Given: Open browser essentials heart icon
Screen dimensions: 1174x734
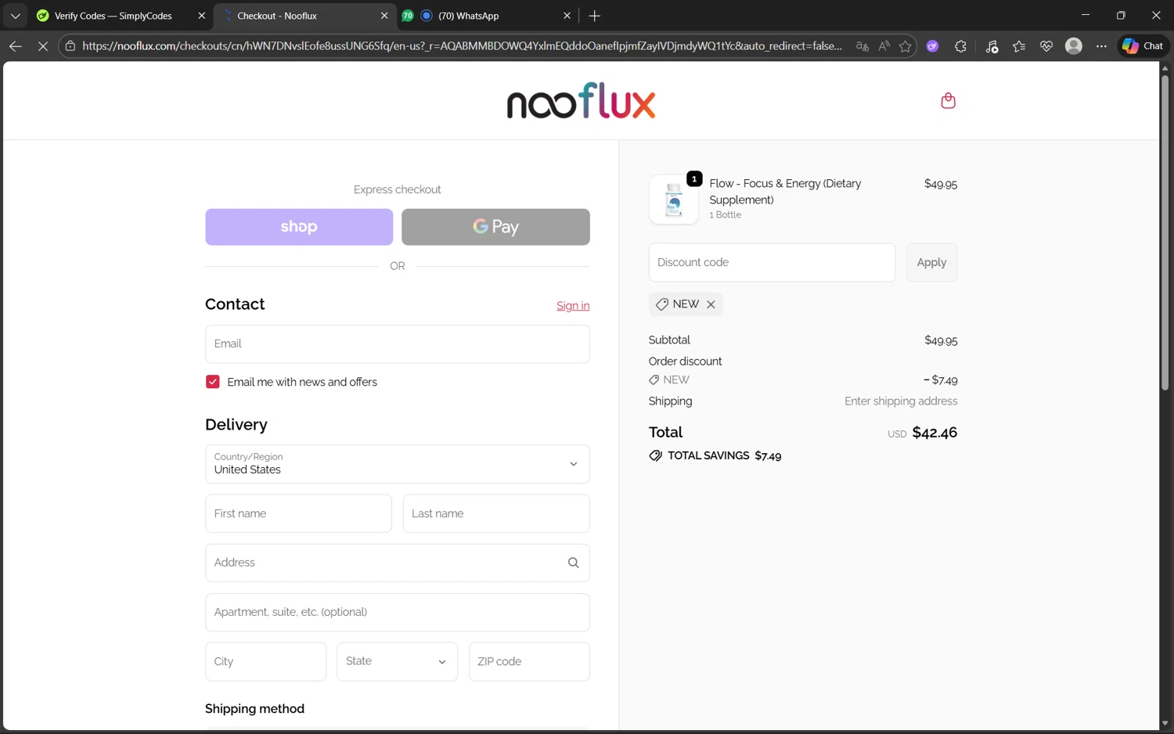Looking at the screenshot, I should click(x=1046, y=46).
